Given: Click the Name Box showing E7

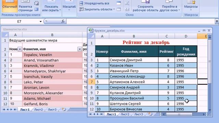Looking at the screenshot, I should pyautogui.click(x=20, y=22).
